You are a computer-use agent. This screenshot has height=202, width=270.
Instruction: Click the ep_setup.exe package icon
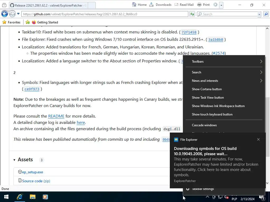tap(20, 172)
